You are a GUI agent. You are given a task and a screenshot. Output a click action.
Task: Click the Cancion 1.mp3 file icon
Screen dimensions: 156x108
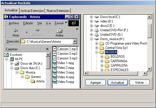click(55, 49)
